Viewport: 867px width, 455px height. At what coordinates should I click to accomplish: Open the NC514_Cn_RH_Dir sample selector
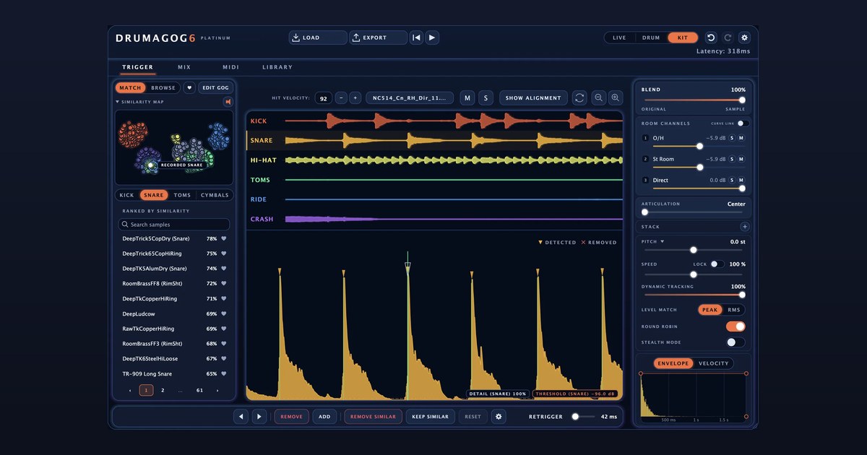[410, 97]
